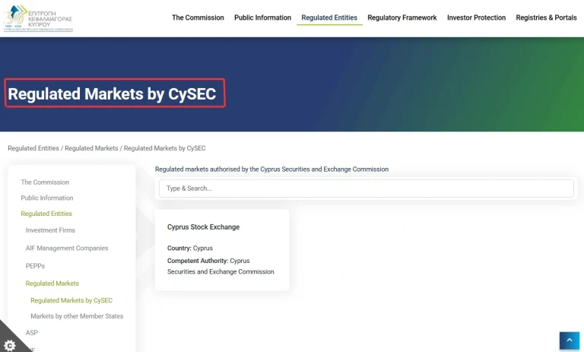Select Regulated Markets sidebar item
Image resolution: width=584 pixels, height=352 pixels.
pyautogui.click(x=52, y=284)
